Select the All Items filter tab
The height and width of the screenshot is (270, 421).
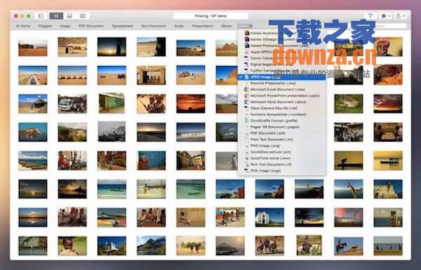23,26
